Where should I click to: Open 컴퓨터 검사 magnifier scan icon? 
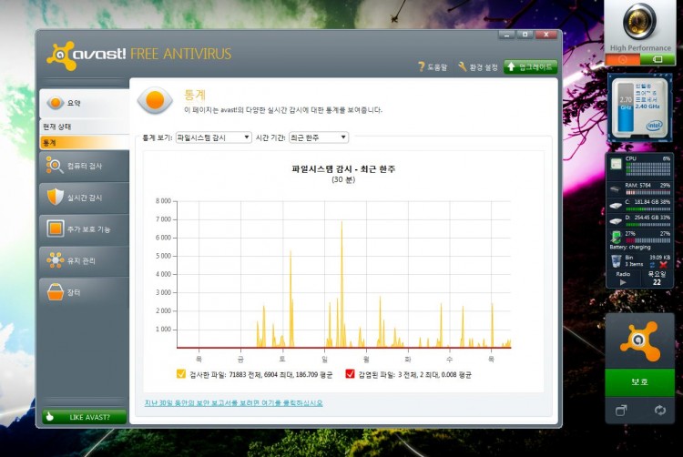55,165
